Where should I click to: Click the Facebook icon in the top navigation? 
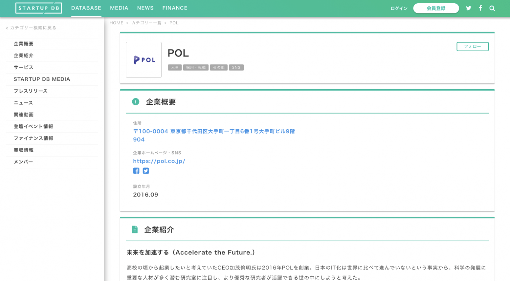pyautogui.click(x=480, y=8)
